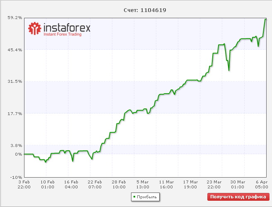
Task: Click the '6 Apr 05:00' date label
Action: 262,185
